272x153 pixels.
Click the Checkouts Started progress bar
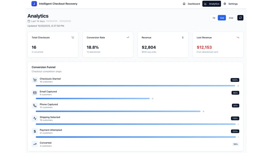point(135,86)
